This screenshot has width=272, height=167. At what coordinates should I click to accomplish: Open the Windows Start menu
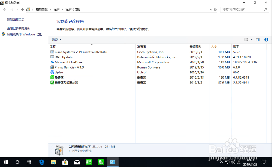tap(6, 162)
